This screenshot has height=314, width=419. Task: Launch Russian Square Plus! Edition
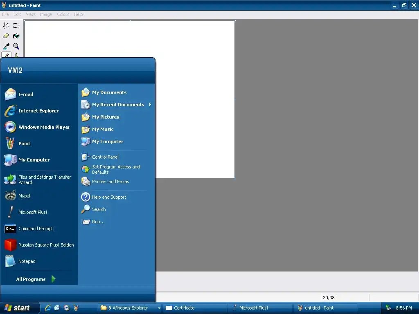(x=39, y=245)
